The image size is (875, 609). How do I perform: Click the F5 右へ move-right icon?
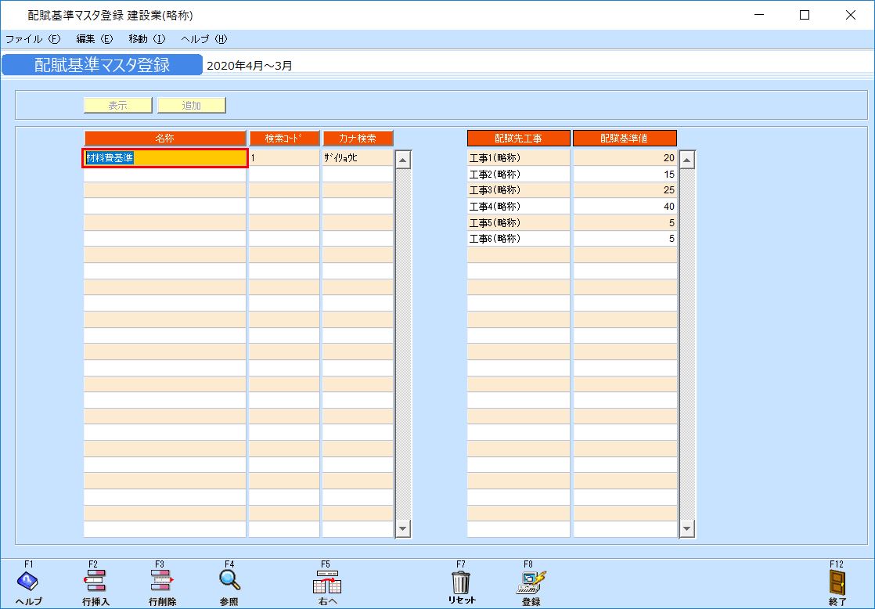327,582
